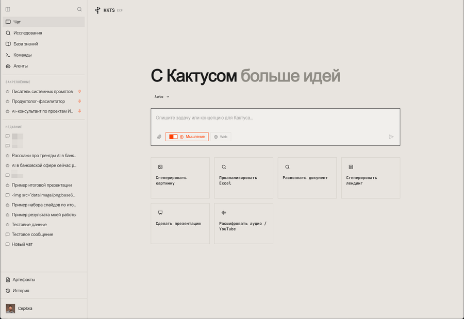Screen dimensions: 464x319
Task: Toggle the Web search button
Action: [x=221, y=137]
